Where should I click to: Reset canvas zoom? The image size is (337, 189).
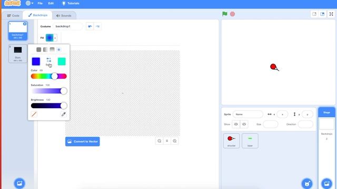coord(167,141)
